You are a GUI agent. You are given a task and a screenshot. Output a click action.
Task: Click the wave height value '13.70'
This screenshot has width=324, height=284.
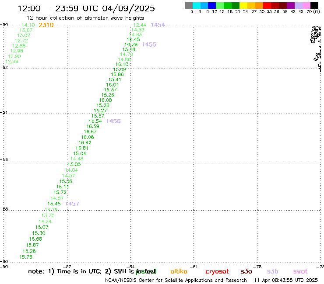[x=48, y=215]
